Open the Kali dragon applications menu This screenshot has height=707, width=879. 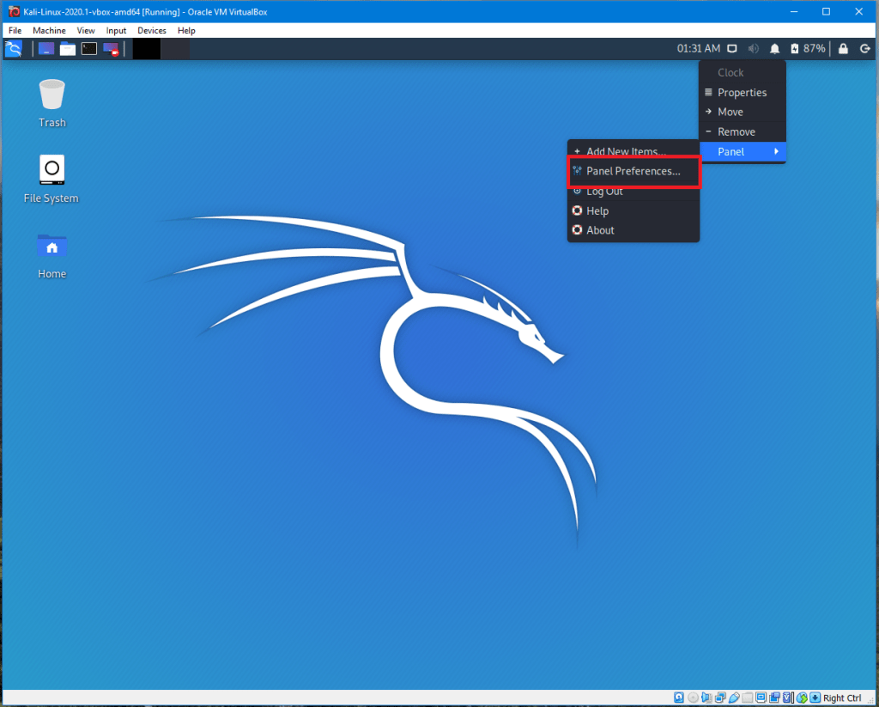[13, 49]
